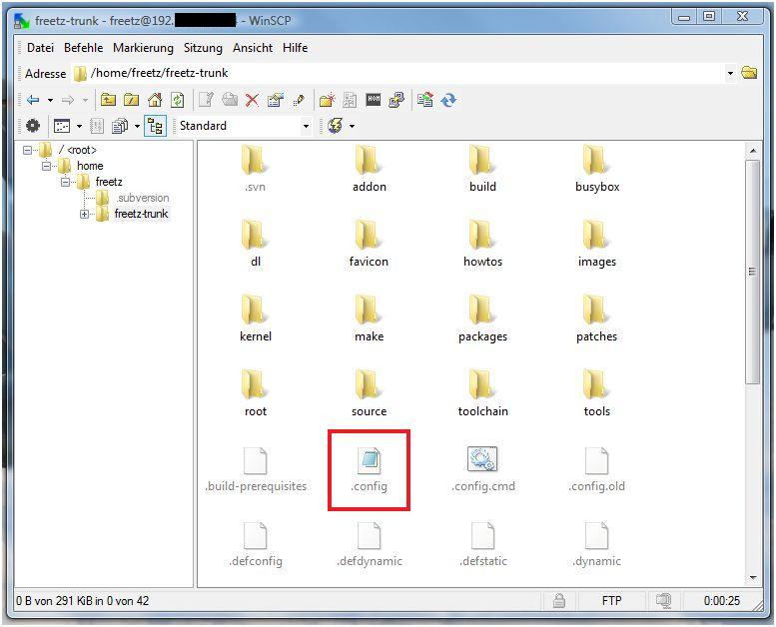Select the .config file
This screenshot has width=776, height=627.
point(369,470)
